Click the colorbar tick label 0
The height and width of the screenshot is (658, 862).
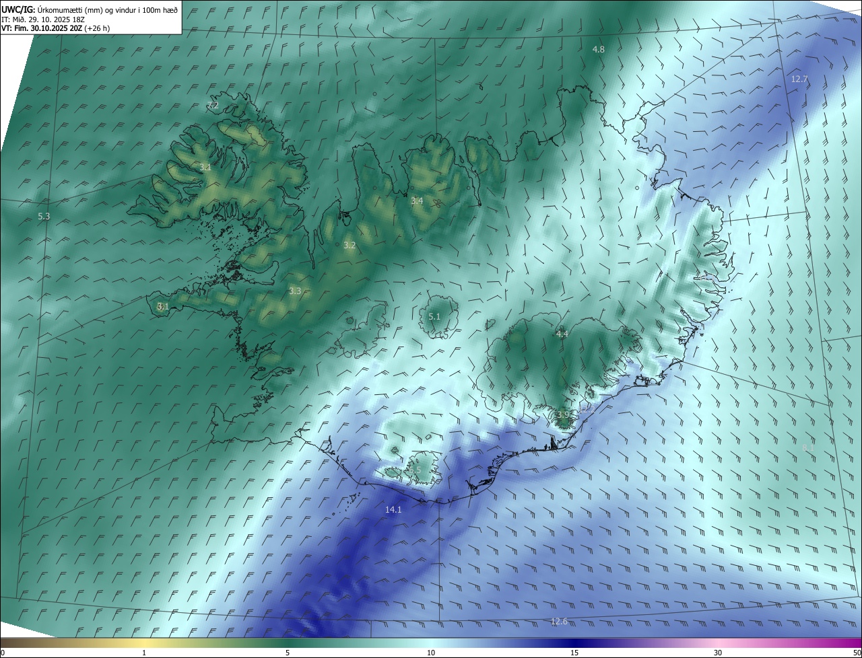[x=3, y=653]
